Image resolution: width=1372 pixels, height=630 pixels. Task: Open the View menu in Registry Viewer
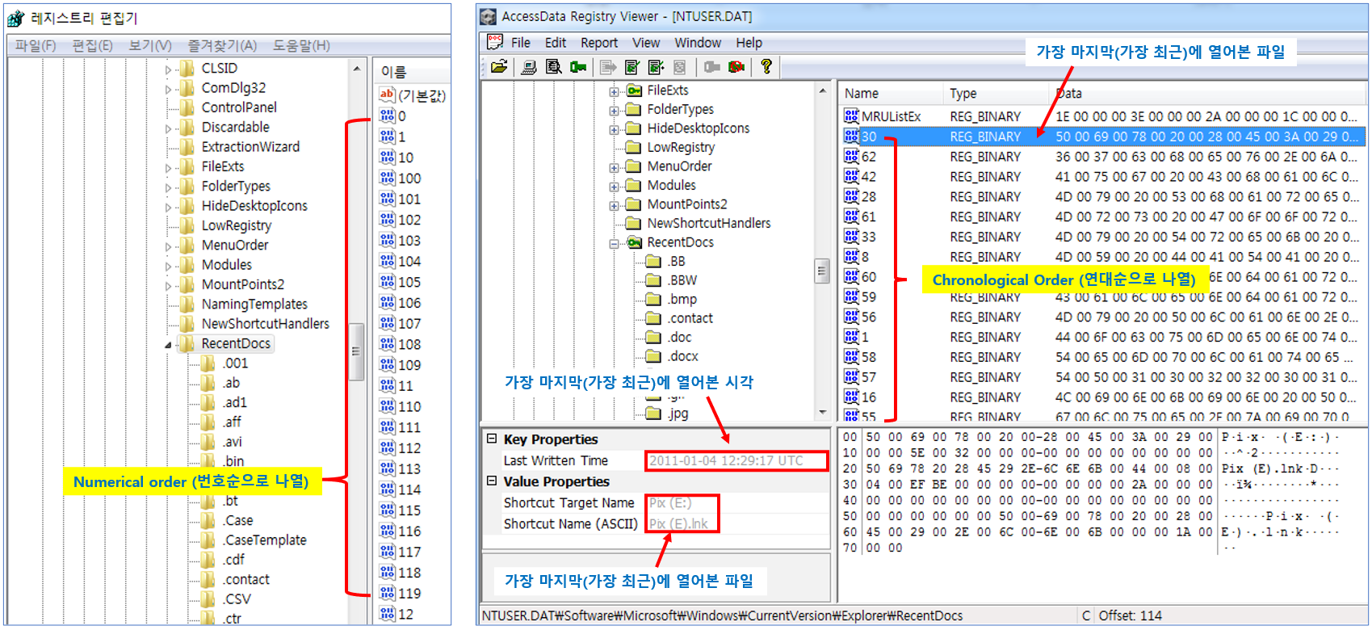click(x=646, y=43)
